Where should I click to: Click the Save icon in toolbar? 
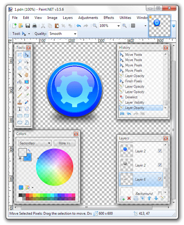pos(28,26)
